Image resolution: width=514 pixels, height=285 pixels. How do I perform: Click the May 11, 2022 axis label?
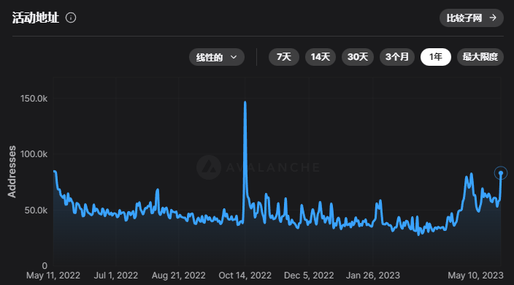[53, 275]
